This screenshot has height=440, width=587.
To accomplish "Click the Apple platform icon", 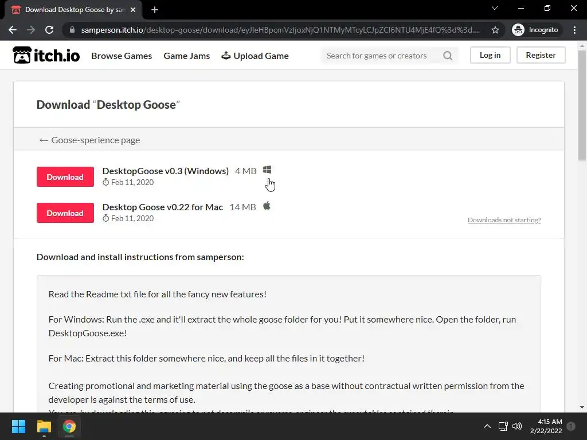I will [x=267, y=206].
